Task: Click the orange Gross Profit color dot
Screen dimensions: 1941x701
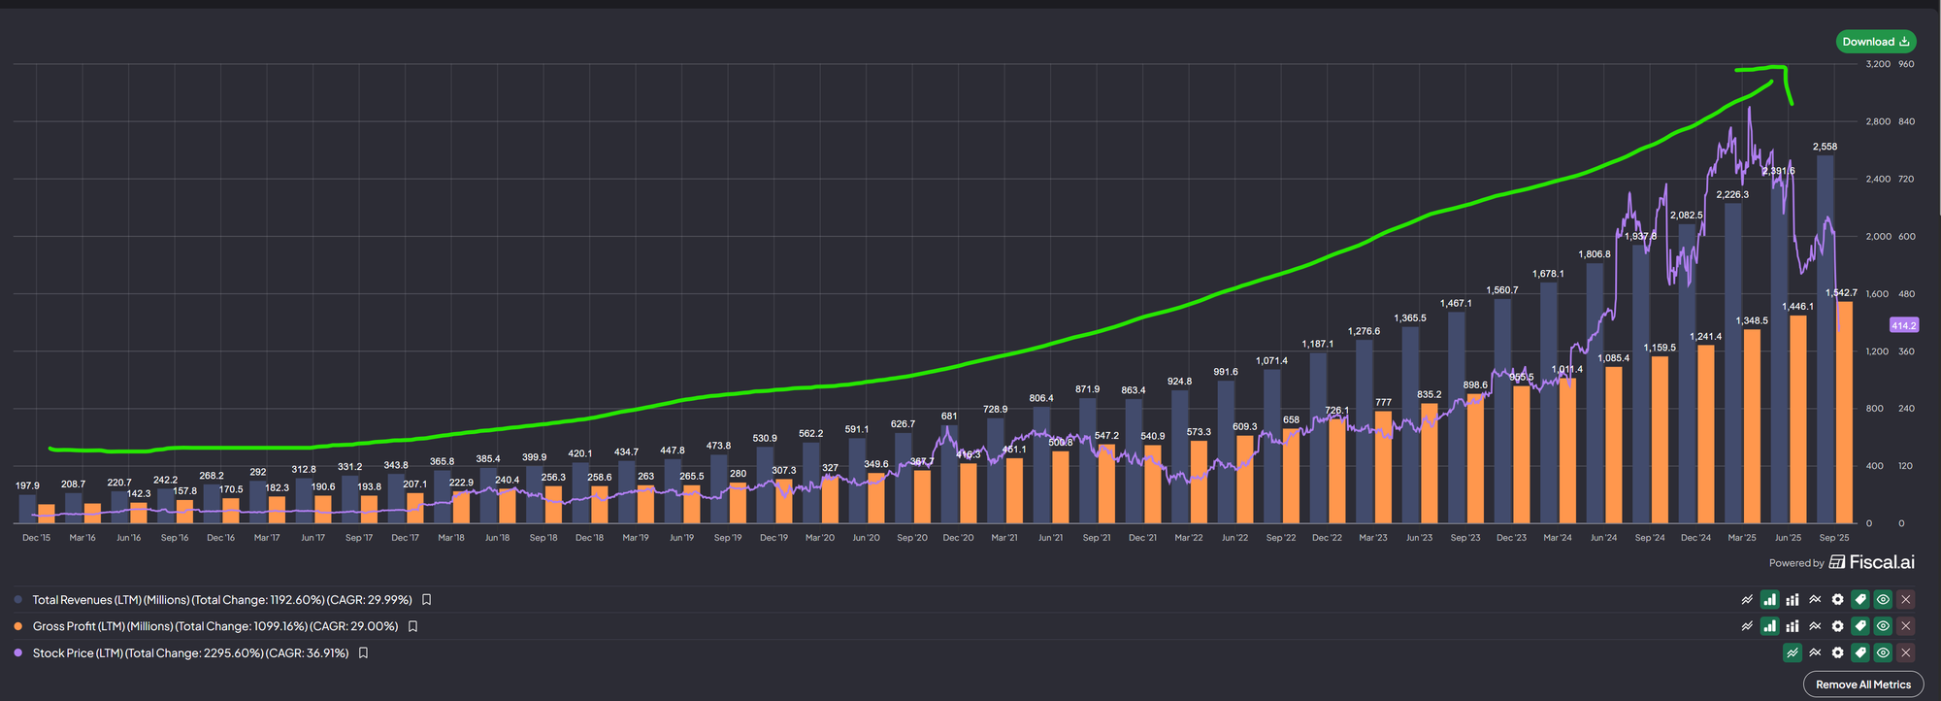Action: pos(18,626)
